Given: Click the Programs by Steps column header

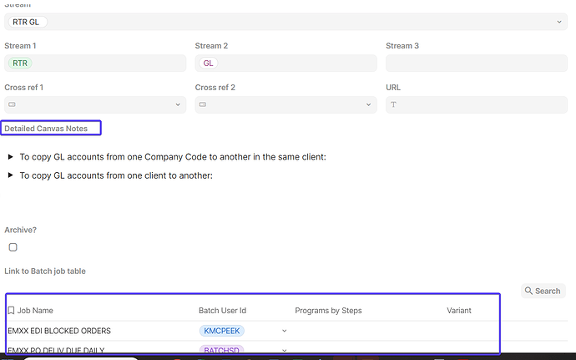Looking at the screenshot, I should pyautogui.click(x=328, y=311).
